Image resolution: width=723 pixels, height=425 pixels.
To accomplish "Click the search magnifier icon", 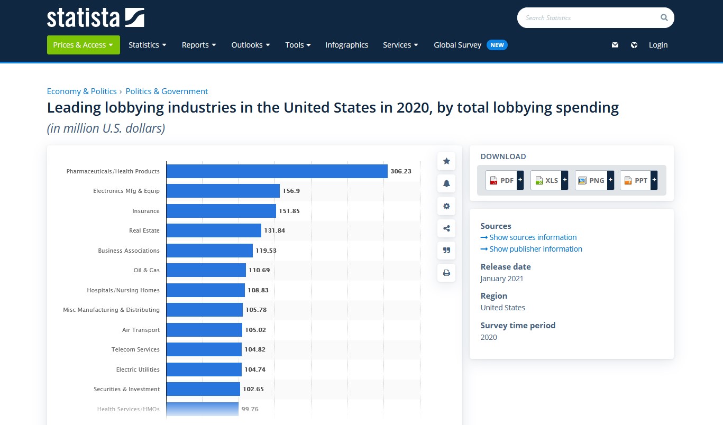I will coord(664,17).
